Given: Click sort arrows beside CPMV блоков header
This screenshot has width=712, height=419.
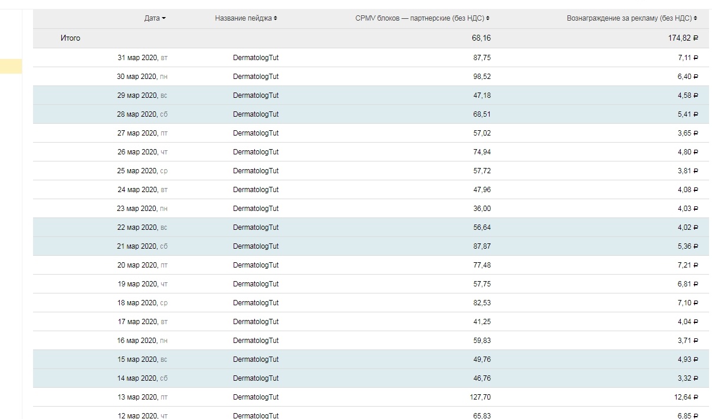Looking at the screenshot, I should click(x=488, y=18).
